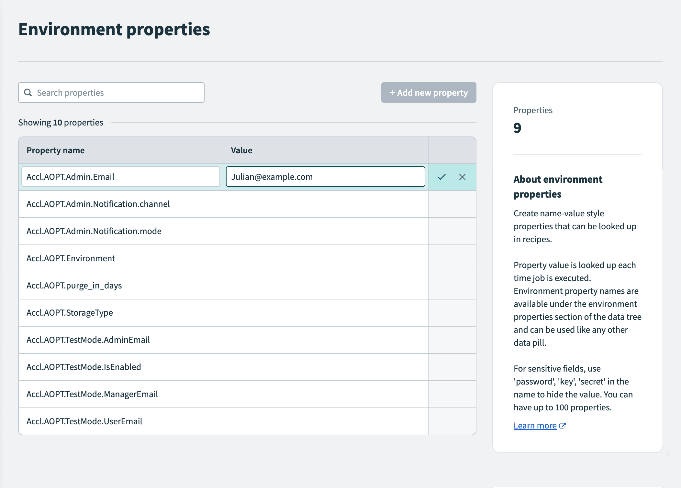Click the Property name column header
This screenshot has height=488, width=681.
pos(56,150)
